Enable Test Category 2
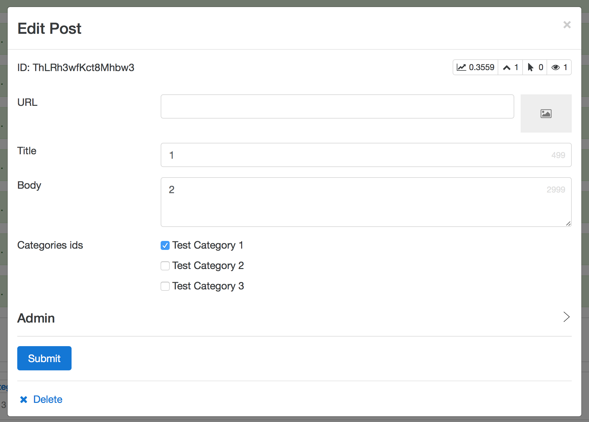This screenshot has width=589, height=422. 165,266
